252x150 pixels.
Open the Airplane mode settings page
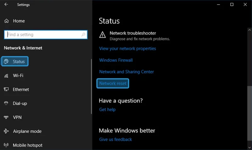tap(27, 131)
